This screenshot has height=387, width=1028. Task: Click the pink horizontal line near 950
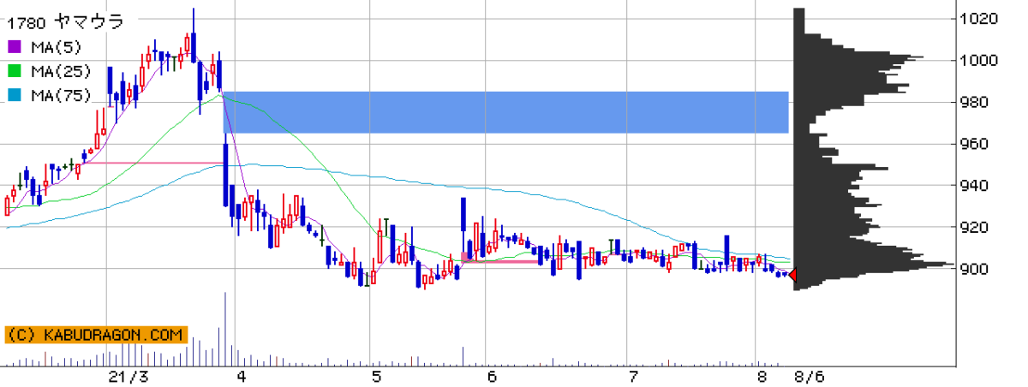[153, 163]
